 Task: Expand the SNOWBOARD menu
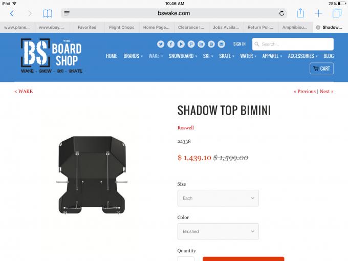click(x=183, y=56)
